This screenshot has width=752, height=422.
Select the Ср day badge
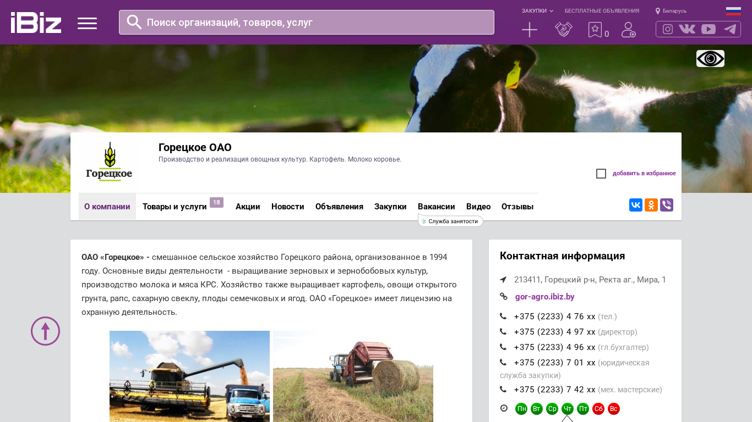point(552,409)
